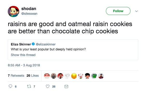Image resolution: width=145 pixels, height=94 pixels.
Task: Open shodan's profile avatar picture
Action: click(13, 11)
